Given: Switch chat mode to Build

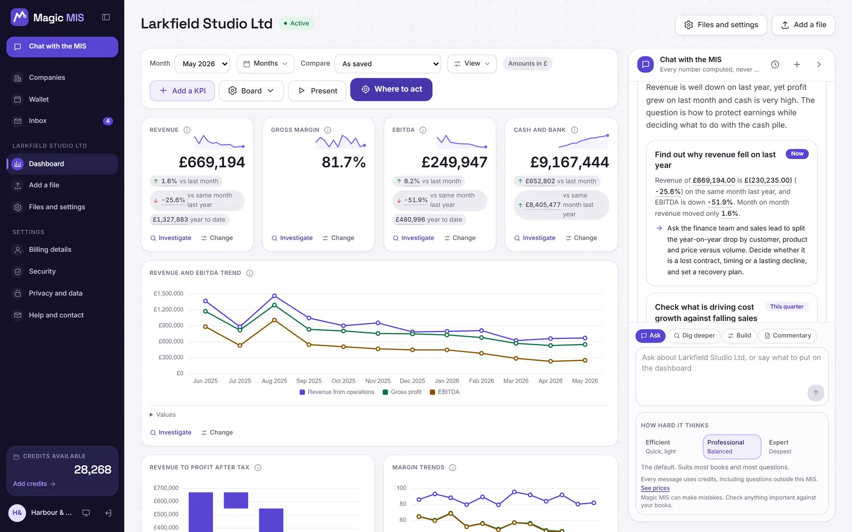Looking at the screenshot, I should click(740, 336).
